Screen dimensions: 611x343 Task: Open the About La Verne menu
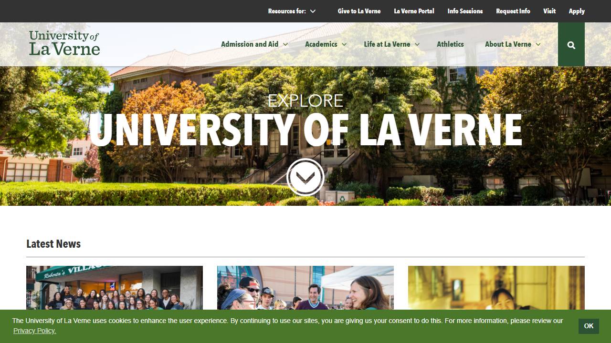[513, 44]
